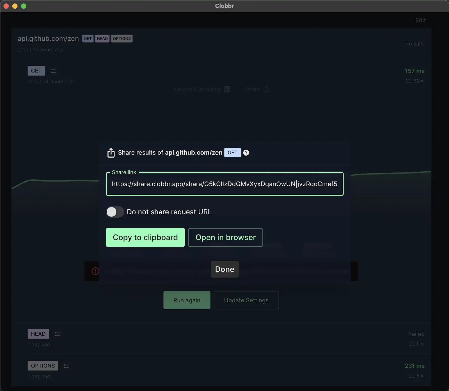449x391 pixels.
Task: Select GET tag in page header
Action: click(88, 39)
